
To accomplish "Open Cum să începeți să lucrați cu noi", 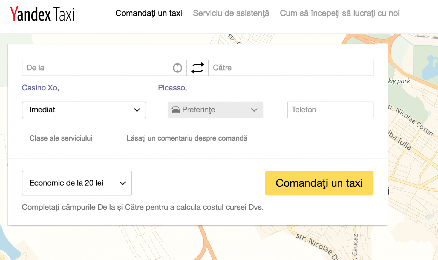I will pos(339,13).
